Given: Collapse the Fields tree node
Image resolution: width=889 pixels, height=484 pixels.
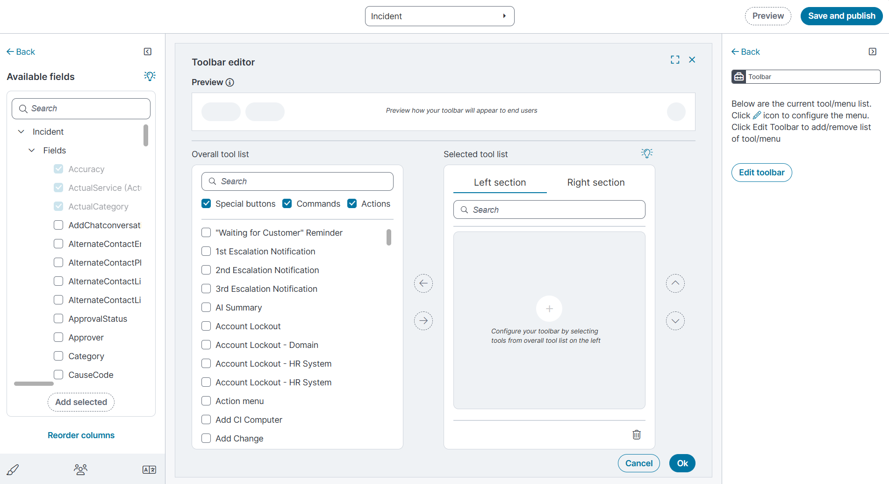Looking at the screenshot, I should tap(32, 151).
